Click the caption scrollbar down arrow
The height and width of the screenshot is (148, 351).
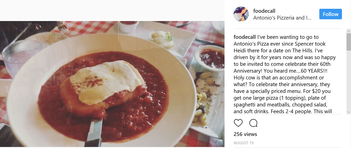point(348,112)
